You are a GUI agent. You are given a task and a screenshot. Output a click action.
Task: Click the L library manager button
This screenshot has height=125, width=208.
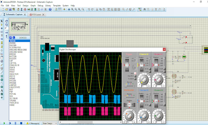tap(14, 38)
